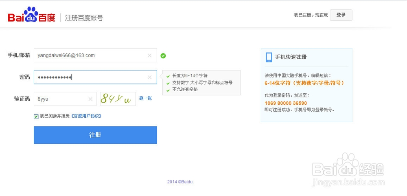Click the 请使用中国大陆手机号 instruction text
This screenshot has width=407, height=196.
[x=298, y=76]
